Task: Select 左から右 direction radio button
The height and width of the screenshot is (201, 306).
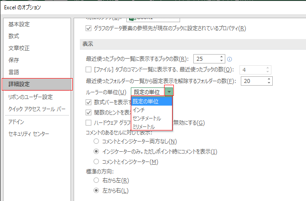Action: pos(96,190)
